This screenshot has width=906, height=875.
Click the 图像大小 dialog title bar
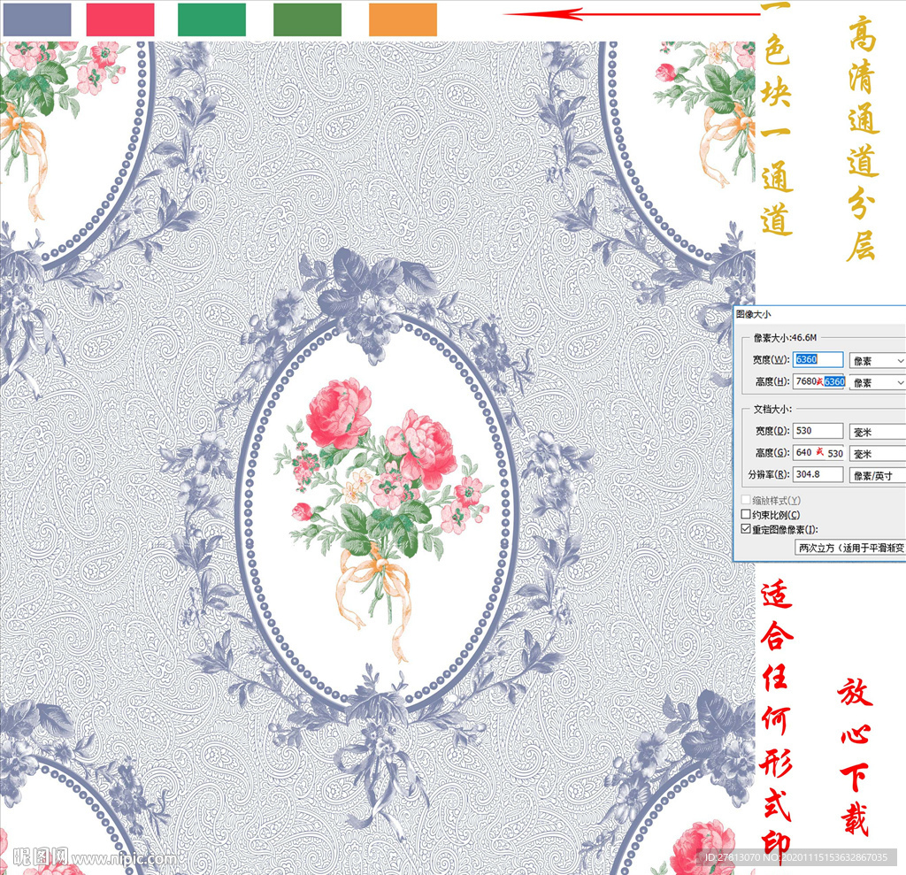point(819,314)
